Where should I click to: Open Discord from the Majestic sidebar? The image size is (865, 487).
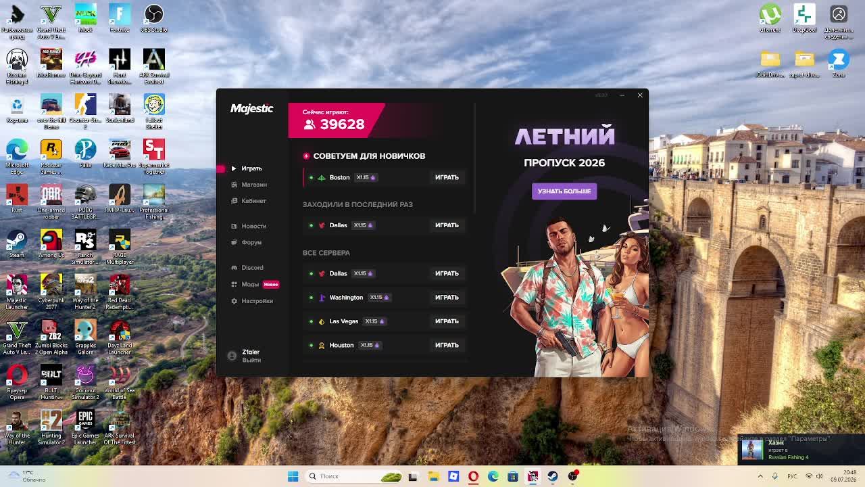click(x=247, y=268)
